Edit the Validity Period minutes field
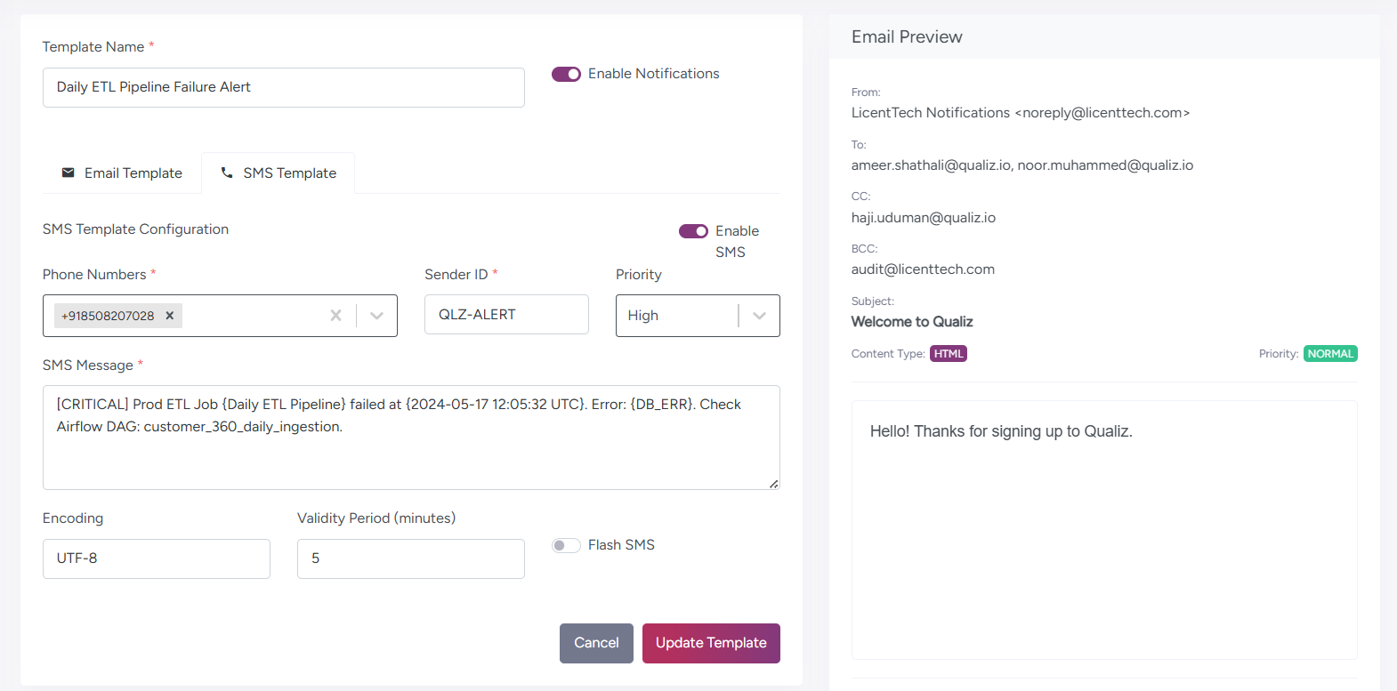Viewport: 1397px width, 691px height. click(x=410, y=558)
